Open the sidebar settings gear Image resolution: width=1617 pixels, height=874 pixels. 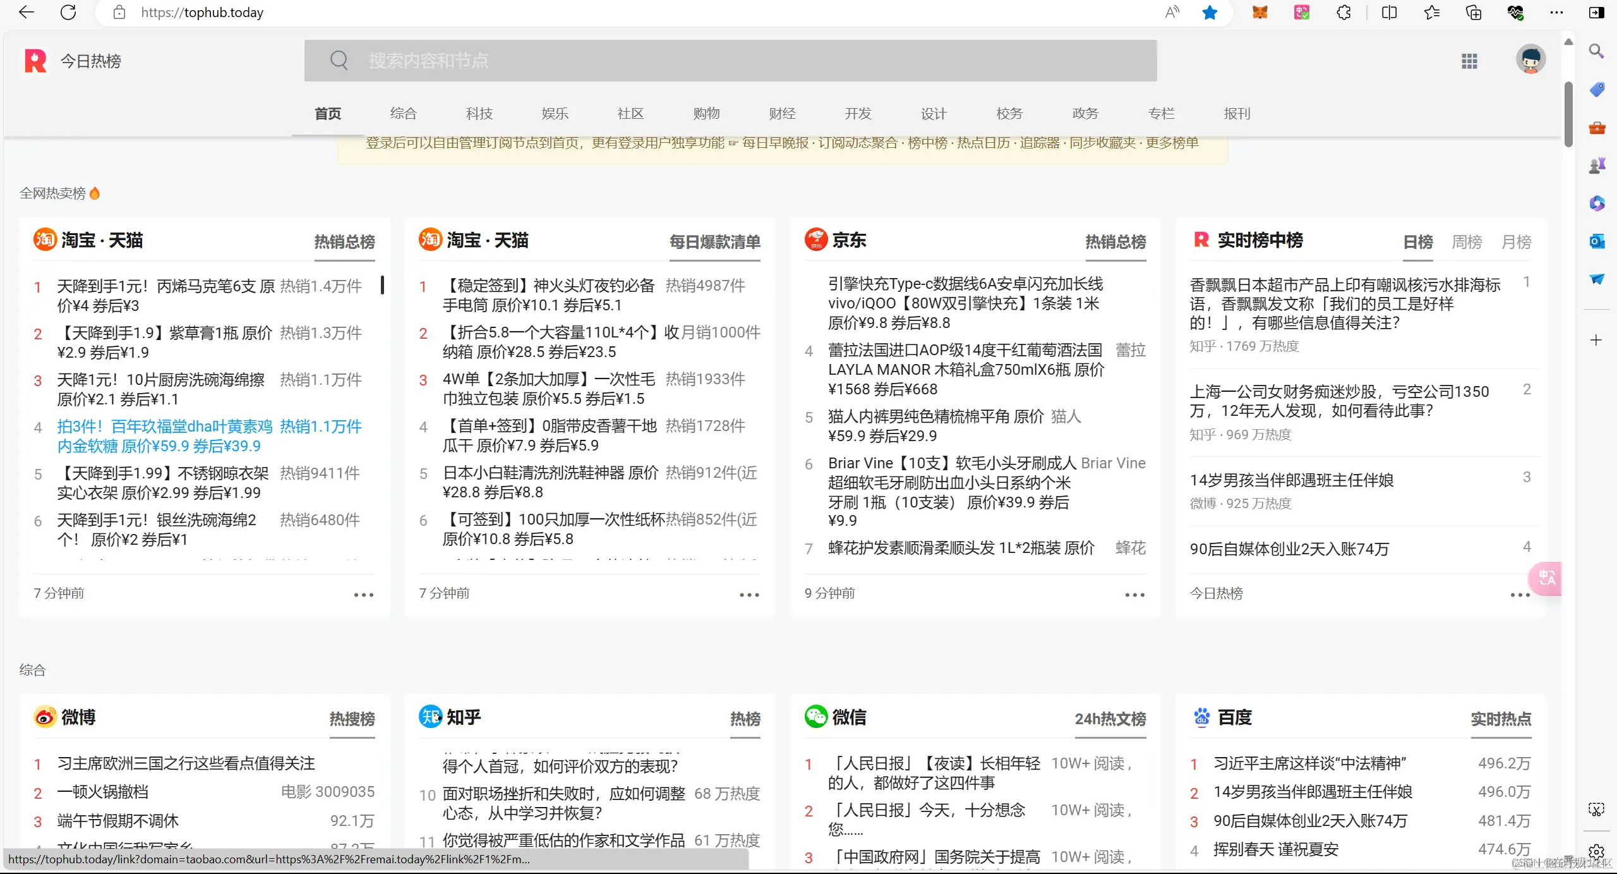point(1596,851)
